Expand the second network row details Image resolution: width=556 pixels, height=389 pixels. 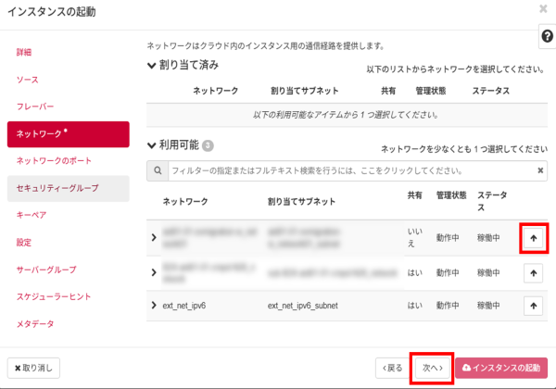(x=154, y=272)
